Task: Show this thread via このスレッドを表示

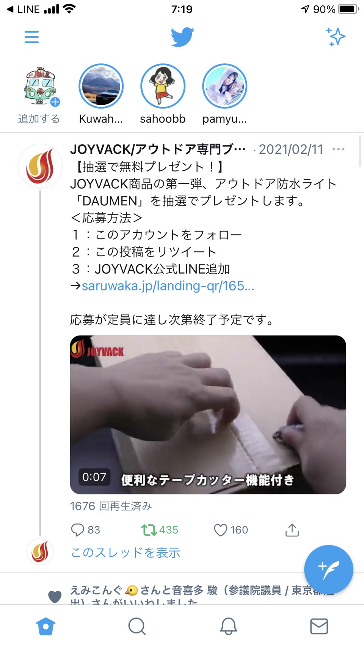Action: (x=126, y=552)
